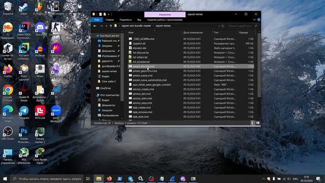Open Загрузки under Быстрый доступ
Image resolution: width=325 pixels, height=183 pixels.
[107, 46]
